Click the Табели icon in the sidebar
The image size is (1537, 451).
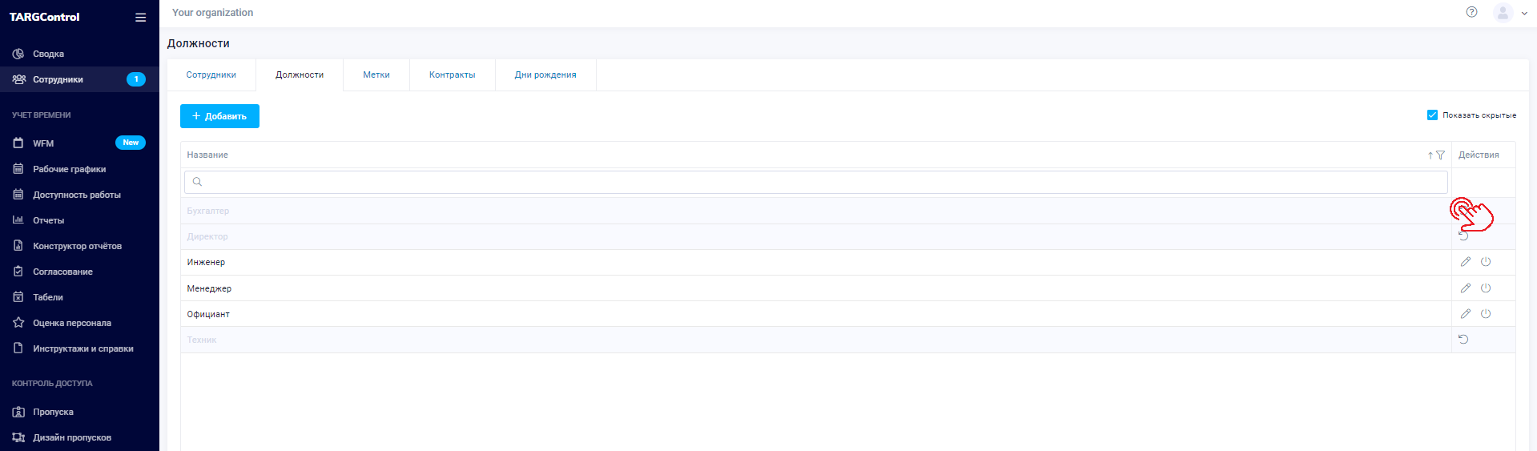(x=18, y=297)
